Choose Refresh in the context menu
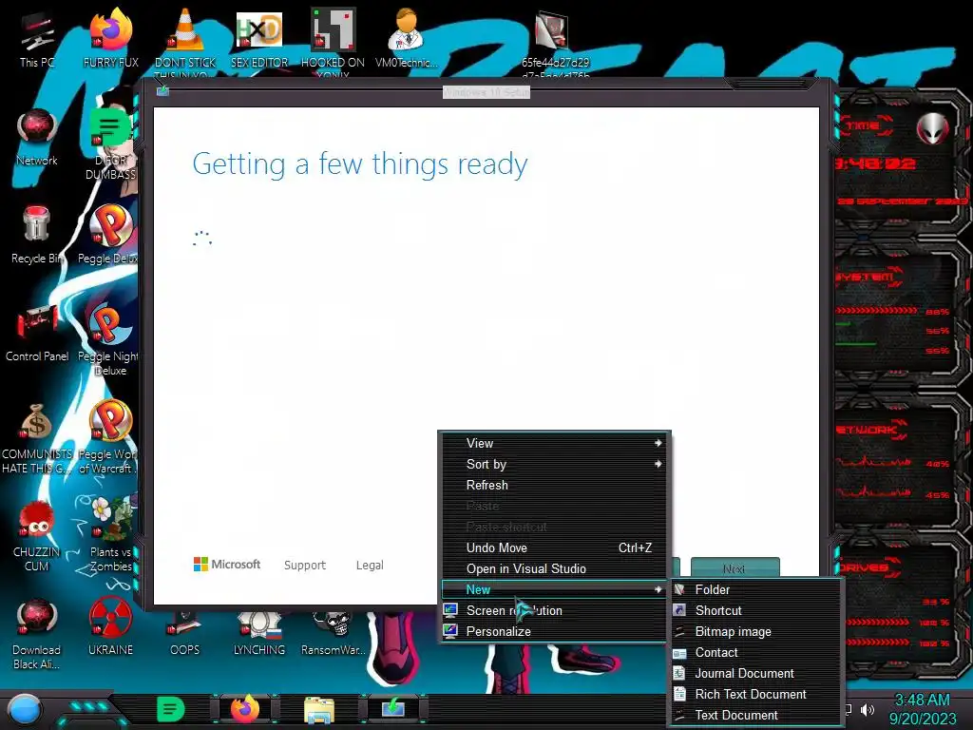The height and width of the screenshot is (730, 973). [x=554, y=486]
